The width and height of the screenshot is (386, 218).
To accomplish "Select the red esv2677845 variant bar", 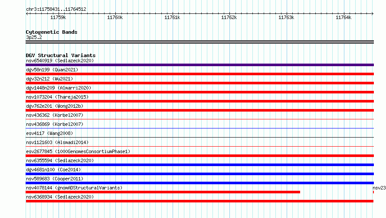I will [x=200, y=156].
